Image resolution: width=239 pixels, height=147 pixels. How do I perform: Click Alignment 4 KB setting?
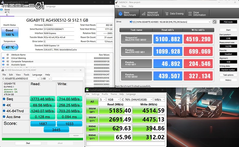(x=228, y=62)
